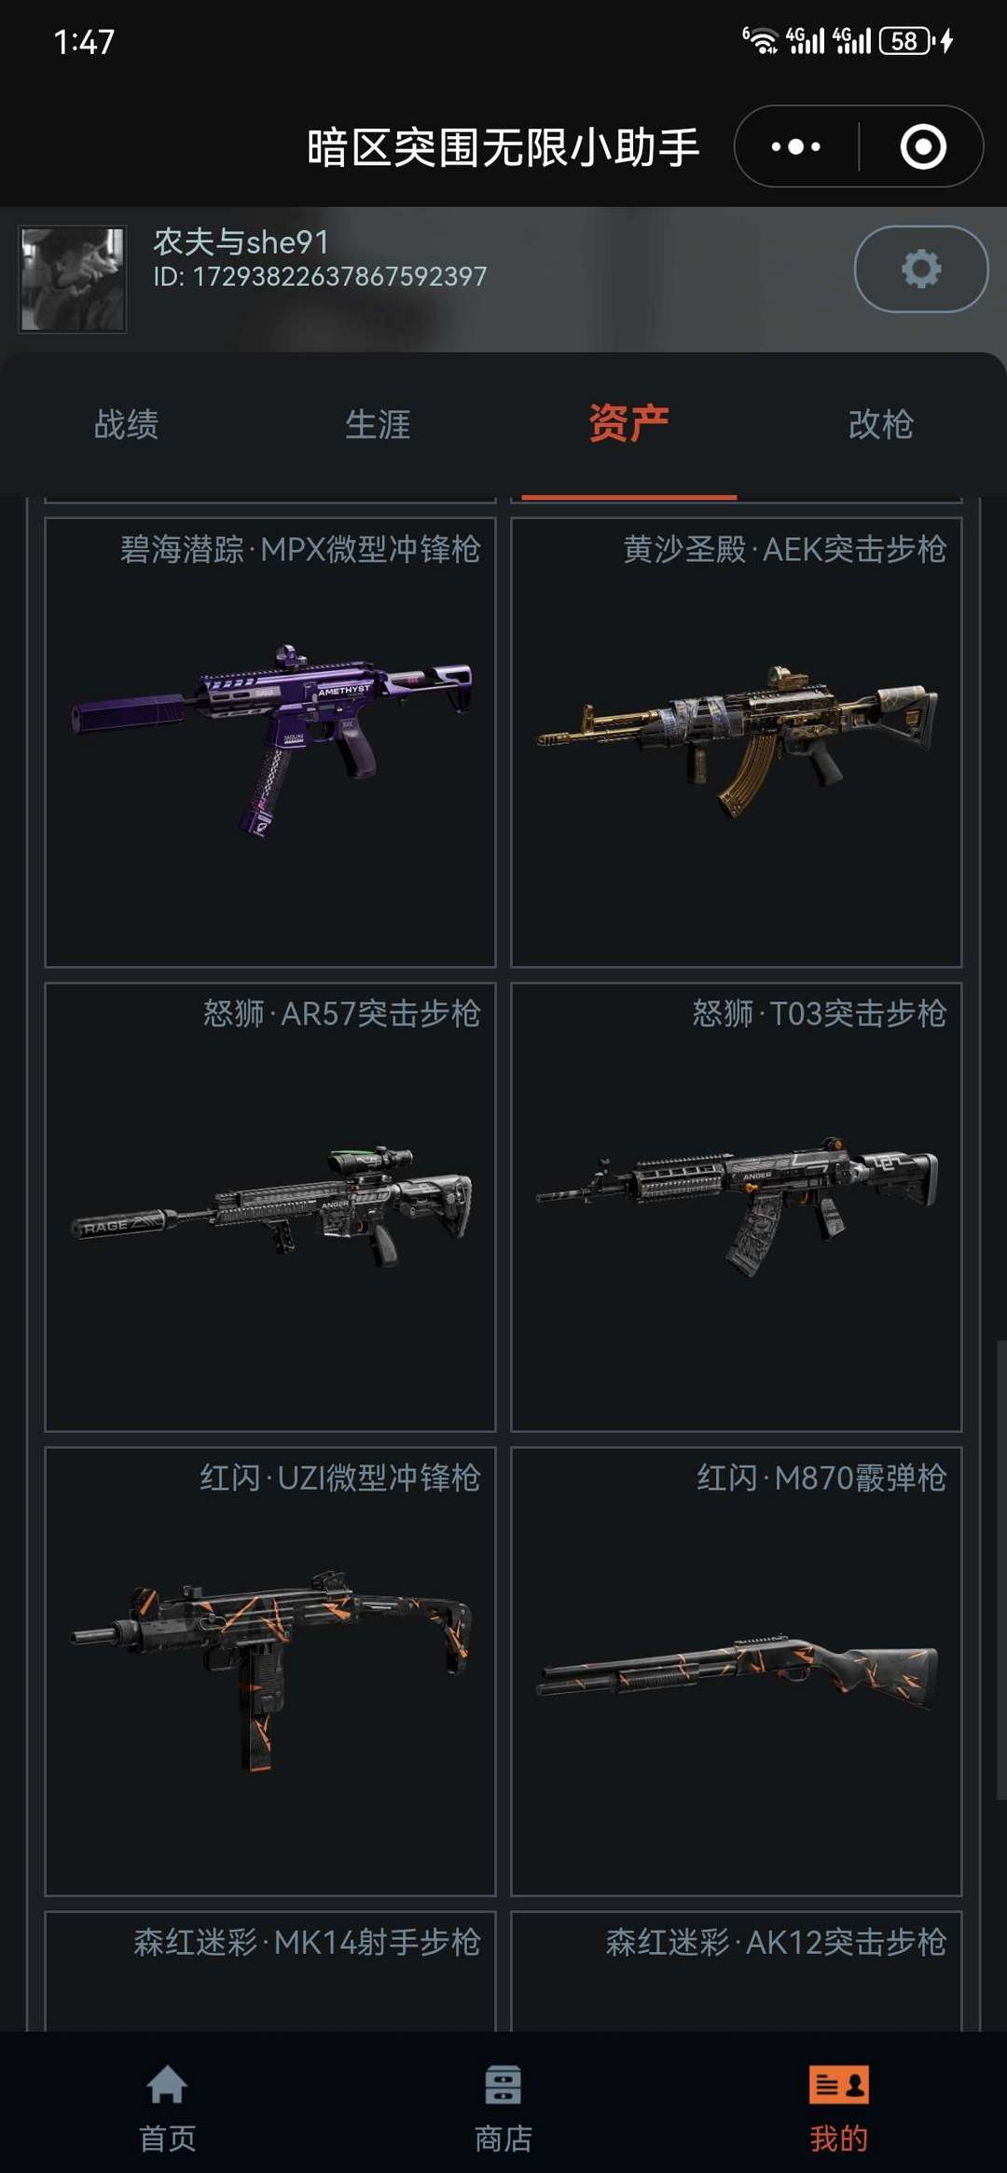Open mini program more options menu
Viewport: 1007px width, 2173px height.
(x=796, y=146)
